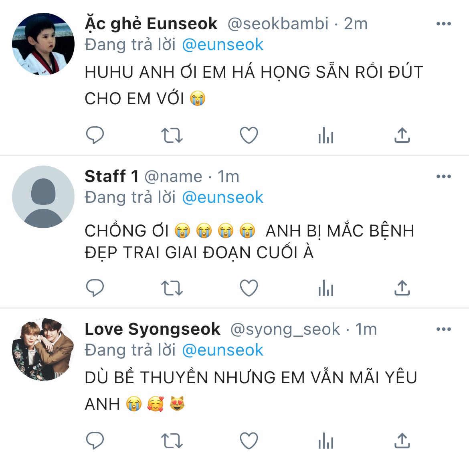Open more options for Ặc ghè Eunseok tweet

coord(444,24)
